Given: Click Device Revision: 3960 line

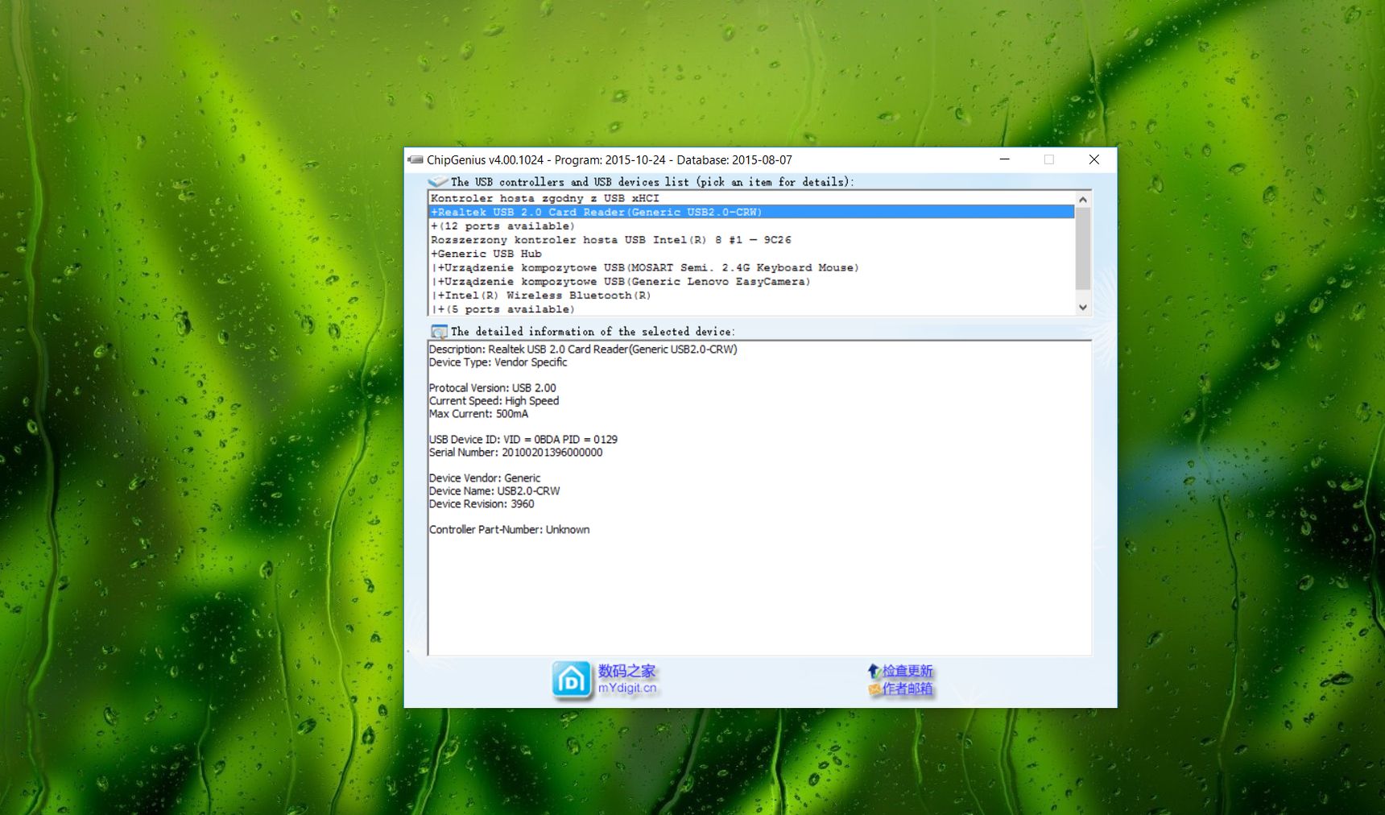Looking at the screenshot, I should coord(482,504).
